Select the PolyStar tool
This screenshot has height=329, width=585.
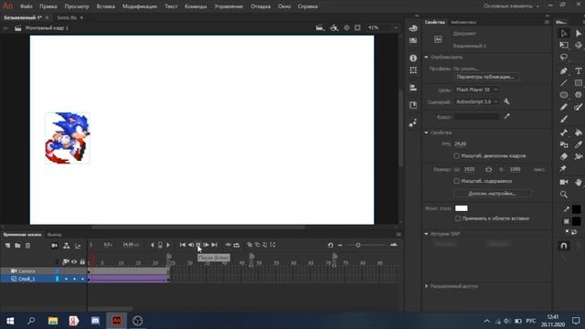click(579, 95)
